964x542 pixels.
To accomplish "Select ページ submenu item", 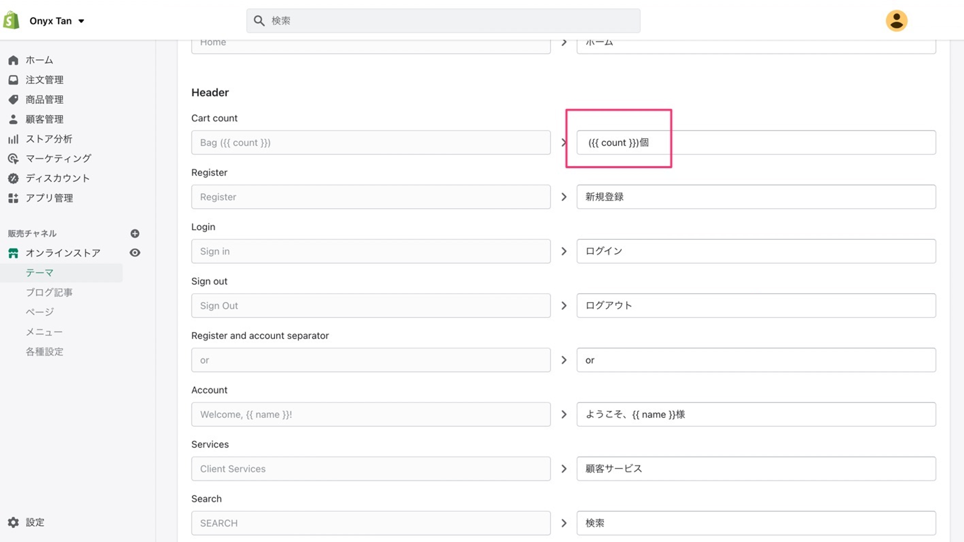I will pos(40,312).
